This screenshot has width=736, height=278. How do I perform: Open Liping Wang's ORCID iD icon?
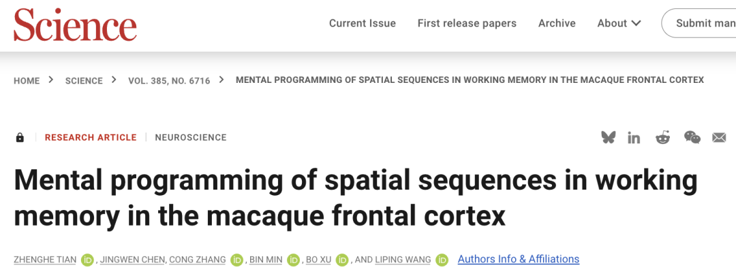coord(442,260)
